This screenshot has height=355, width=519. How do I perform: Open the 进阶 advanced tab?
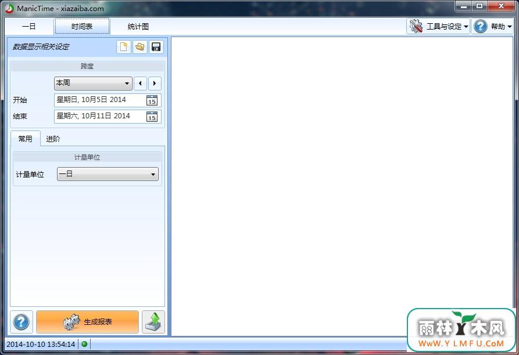click(x=53, y=139)
